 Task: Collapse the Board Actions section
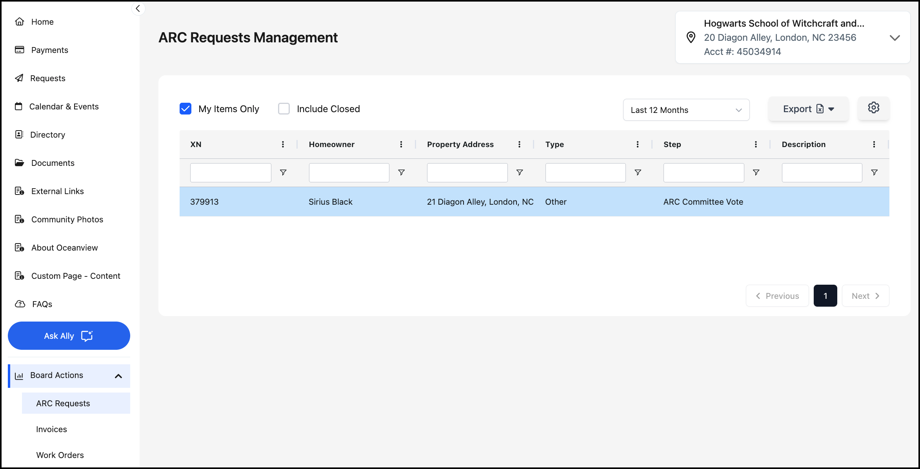coord(118,376)
